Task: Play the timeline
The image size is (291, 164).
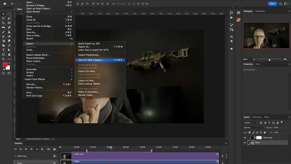Action: point(26,149)
